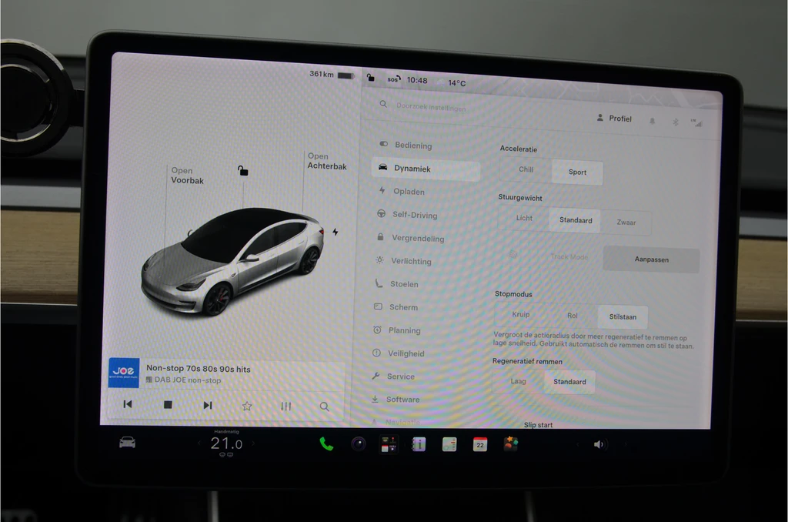This screenshot has width=788, height=522.
Task: Open the dashcam camera app
Action: [x=359, y=444]
